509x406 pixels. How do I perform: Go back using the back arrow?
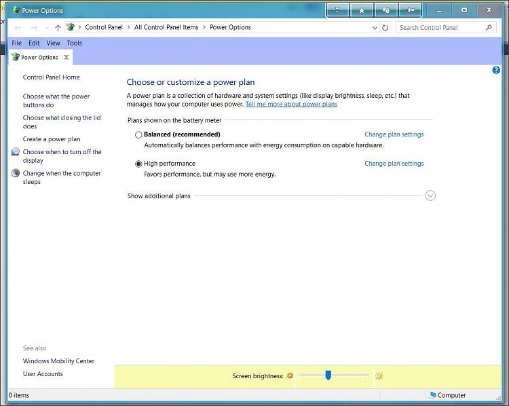point(18,28)
